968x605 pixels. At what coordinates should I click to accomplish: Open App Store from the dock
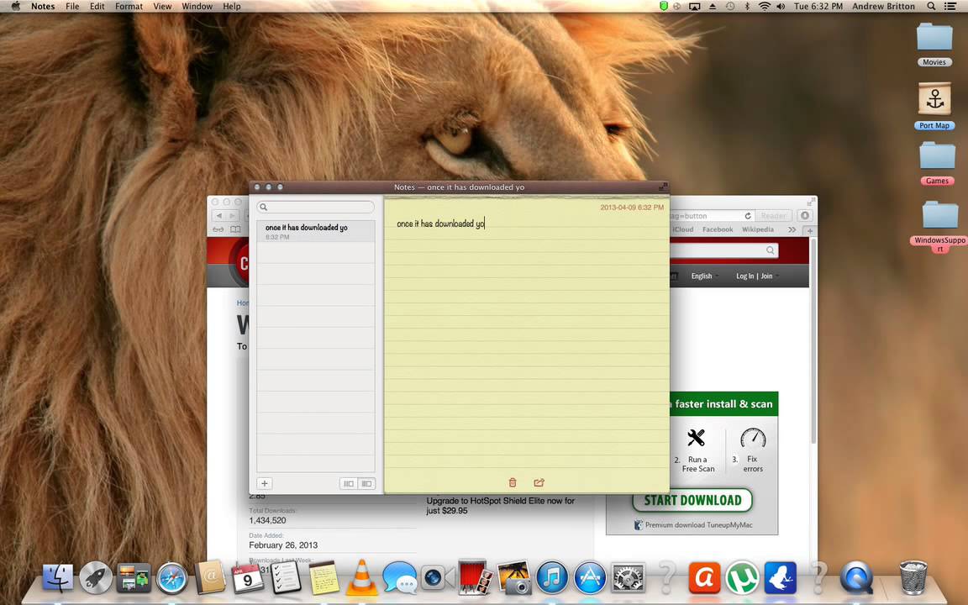590,578
